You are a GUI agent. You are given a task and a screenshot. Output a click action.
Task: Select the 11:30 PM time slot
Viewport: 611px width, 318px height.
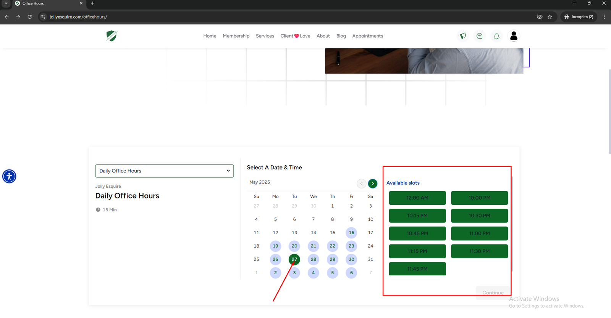click(479, 251)
